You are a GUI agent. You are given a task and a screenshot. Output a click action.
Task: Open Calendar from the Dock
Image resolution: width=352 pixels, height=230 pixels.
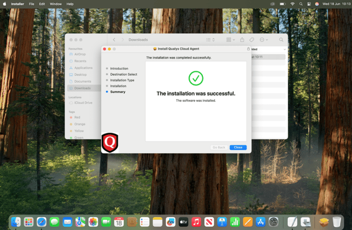119,222
